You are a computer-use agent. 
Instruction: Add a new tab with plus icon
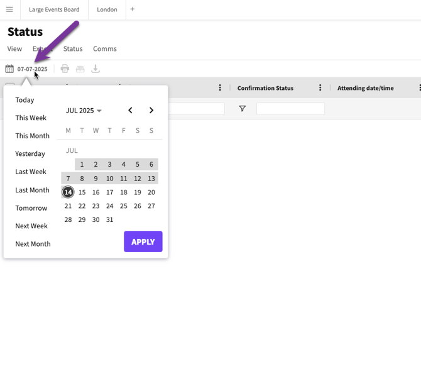[x=133, y=9]
